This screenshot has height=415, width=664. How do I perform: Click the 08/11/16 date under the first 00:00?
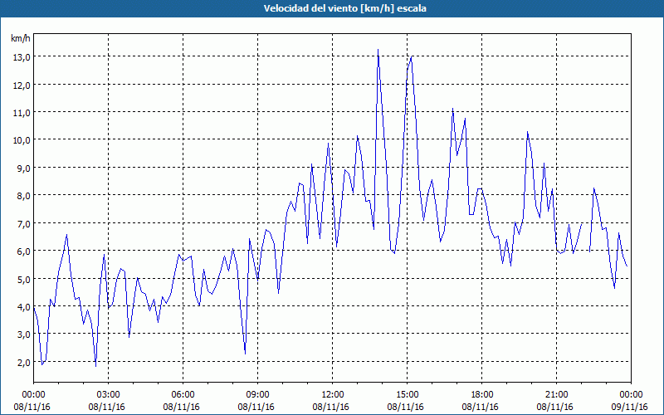coord(32,407)
